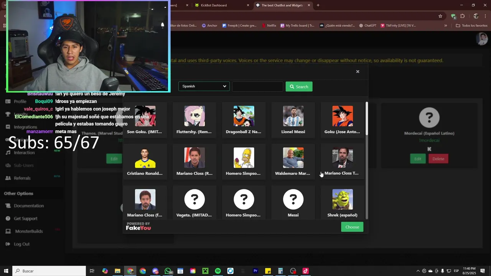The image size is (491, 276).
Task: Select the Waldemaro Mar... voice
Action: [x=293, y=161]
